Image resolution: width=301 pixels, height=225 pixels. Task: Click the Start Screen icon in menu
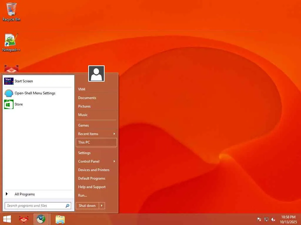coord(9,81)
